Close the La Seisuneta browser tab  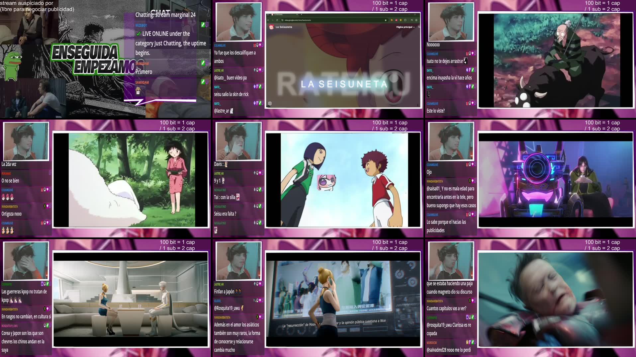[297, 14]
